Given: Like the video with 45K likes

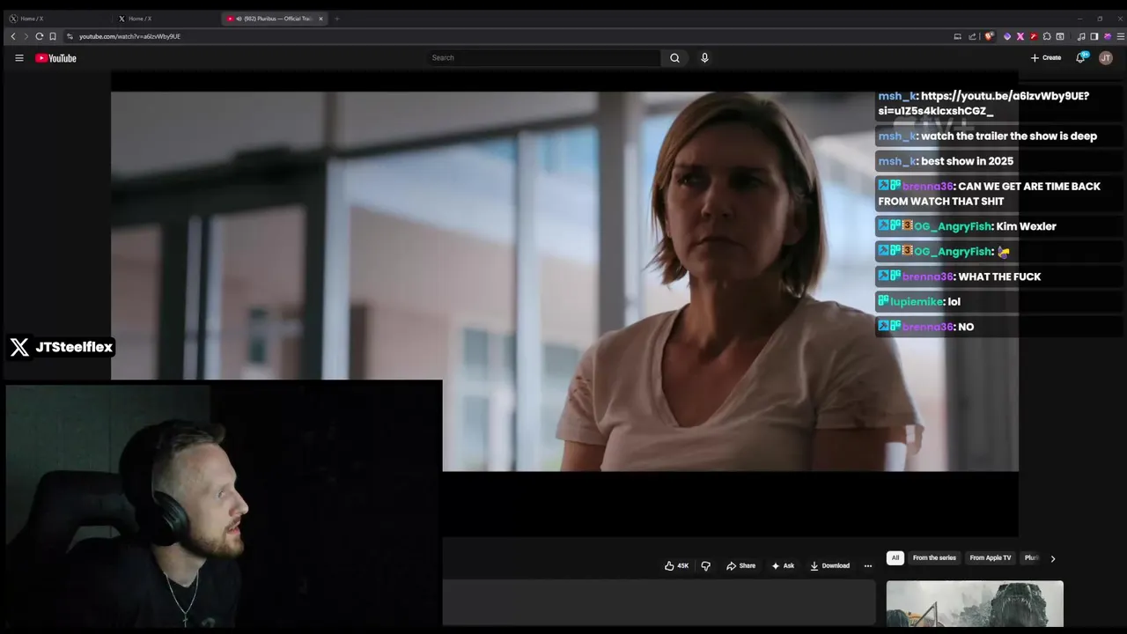Looking at the screenshot, I should tap(676, 565).
